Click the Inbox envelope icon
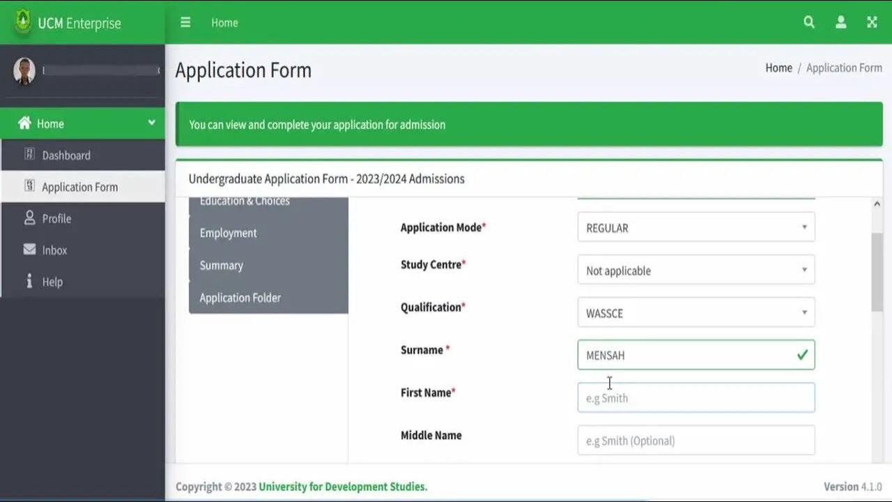 click(x=29, y=249)
